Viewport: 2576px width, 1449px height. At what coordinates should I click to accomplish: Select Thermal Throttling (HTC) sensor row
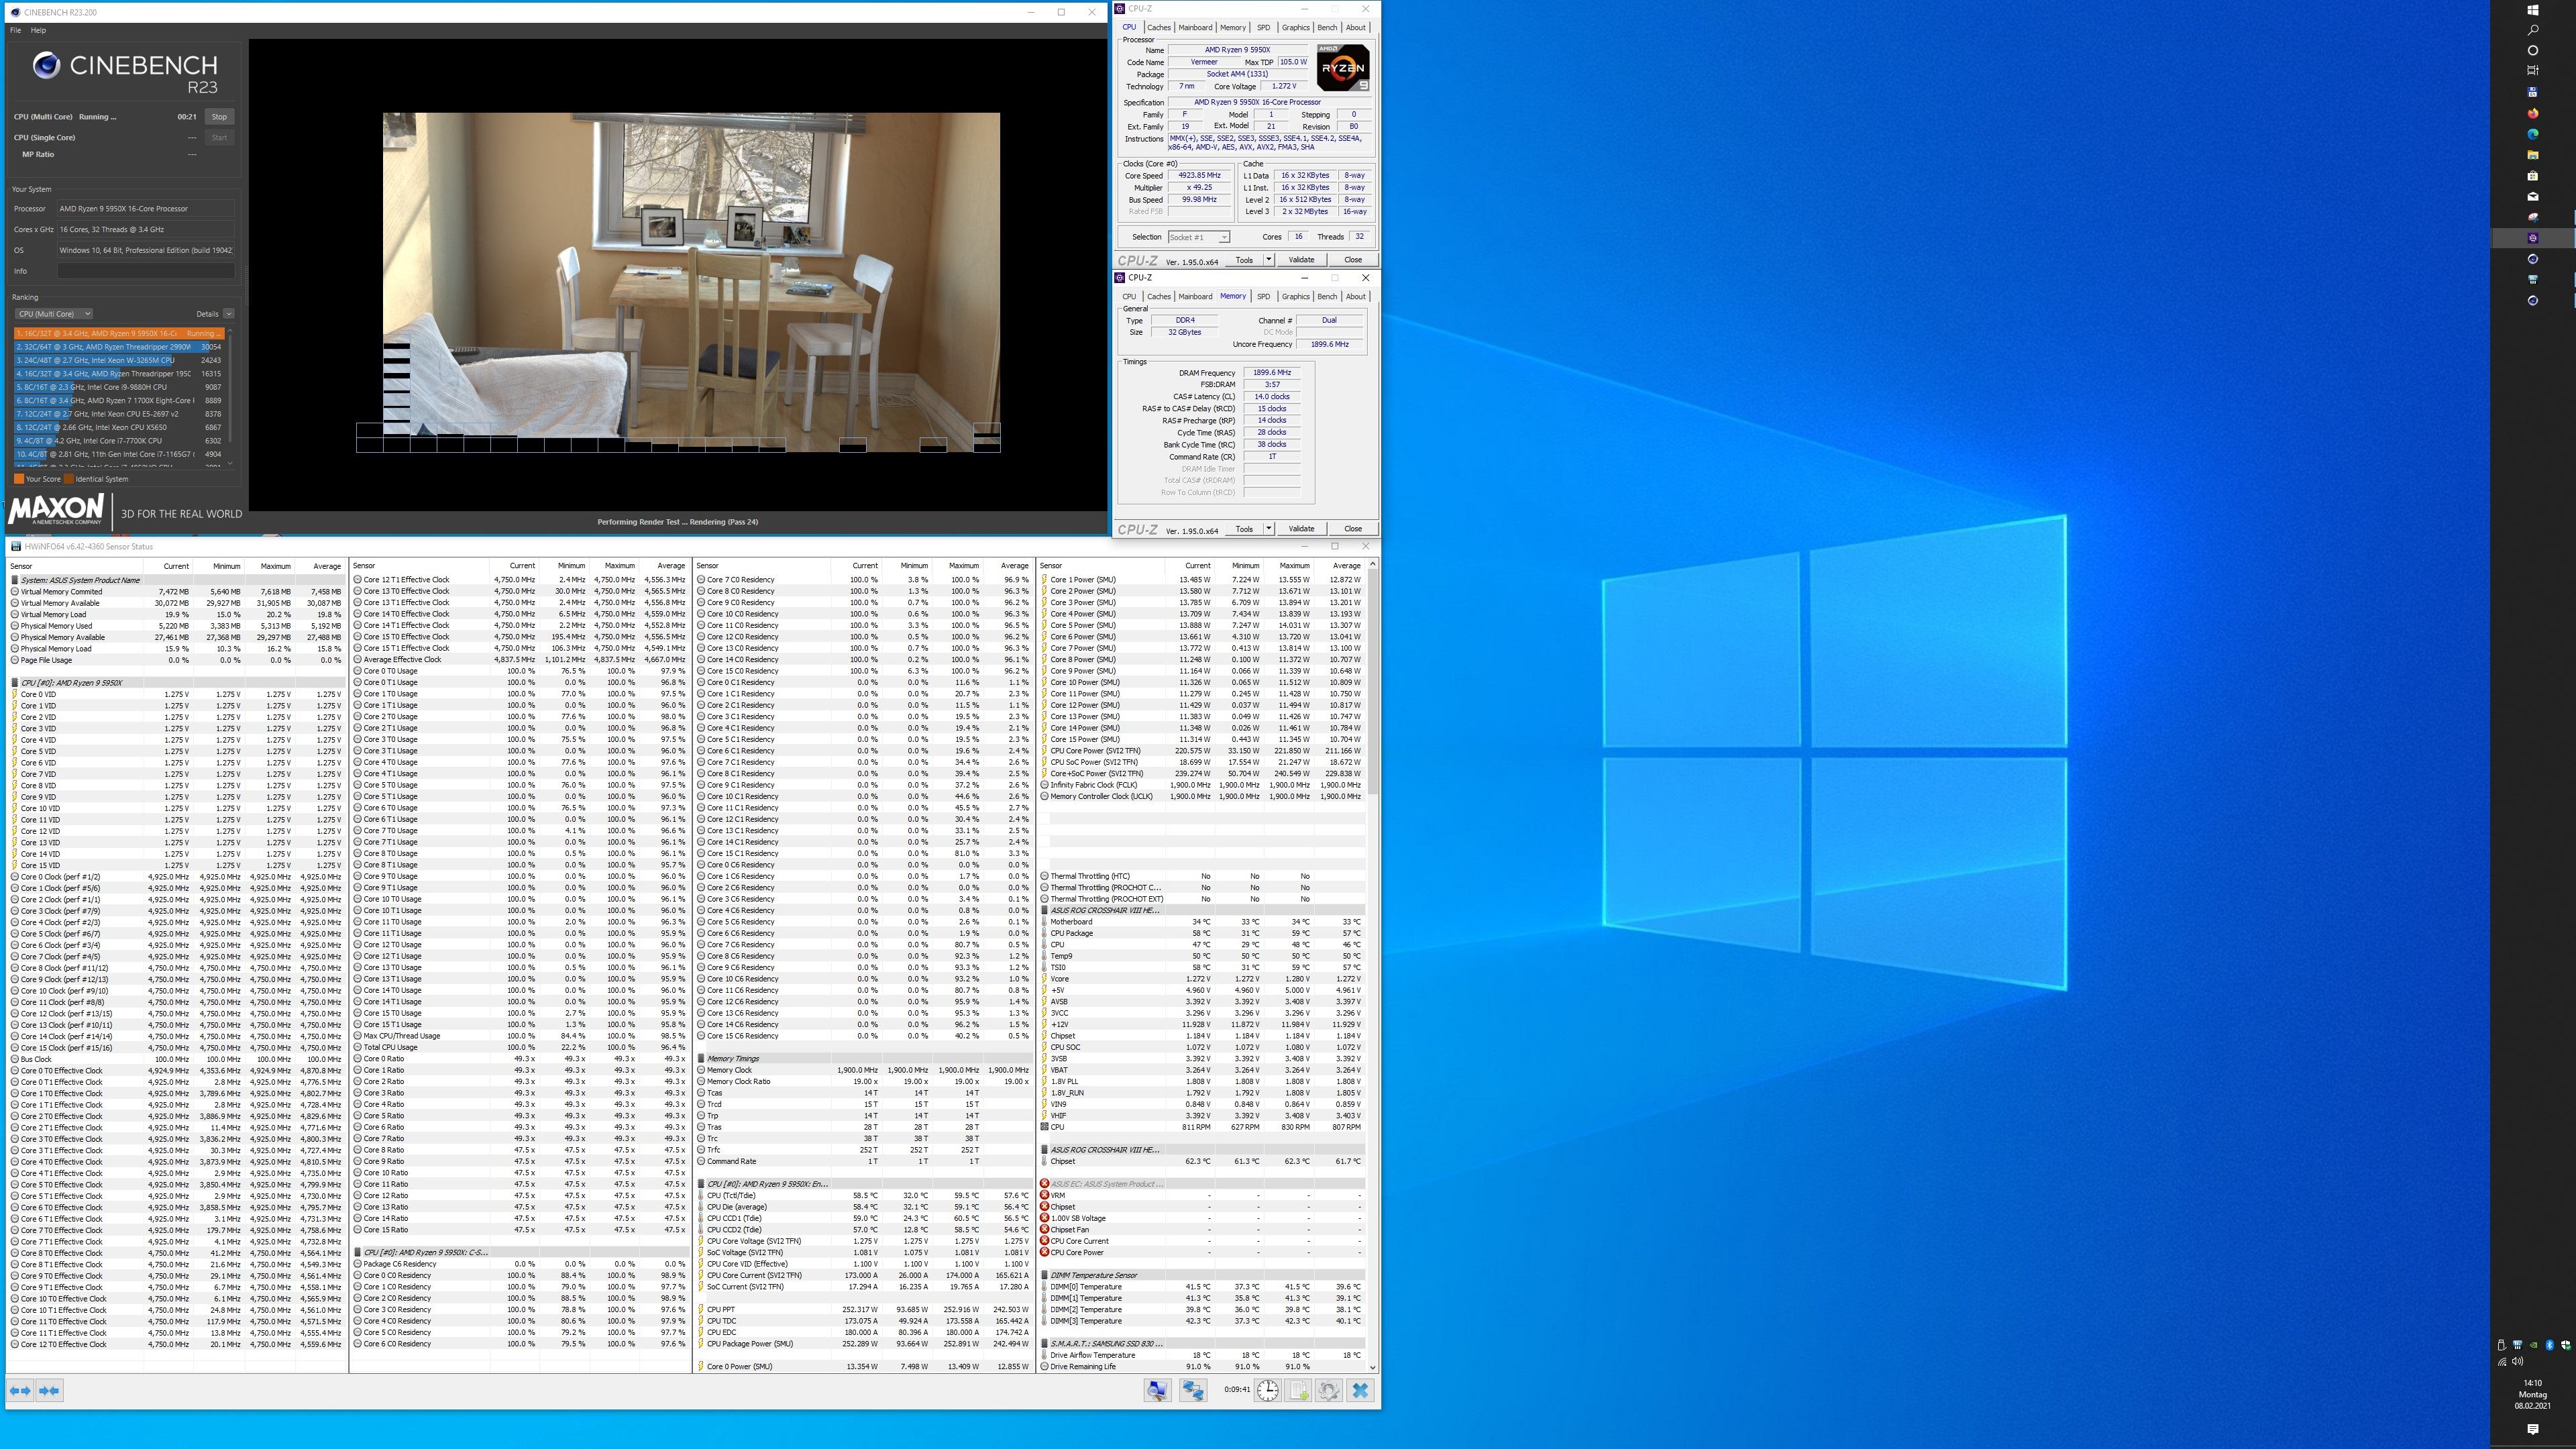tap(1202, 877)
